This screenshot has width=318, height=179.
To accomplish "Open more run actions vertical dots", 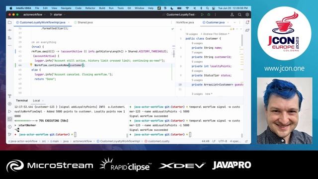I will click(x=215, y=14).
